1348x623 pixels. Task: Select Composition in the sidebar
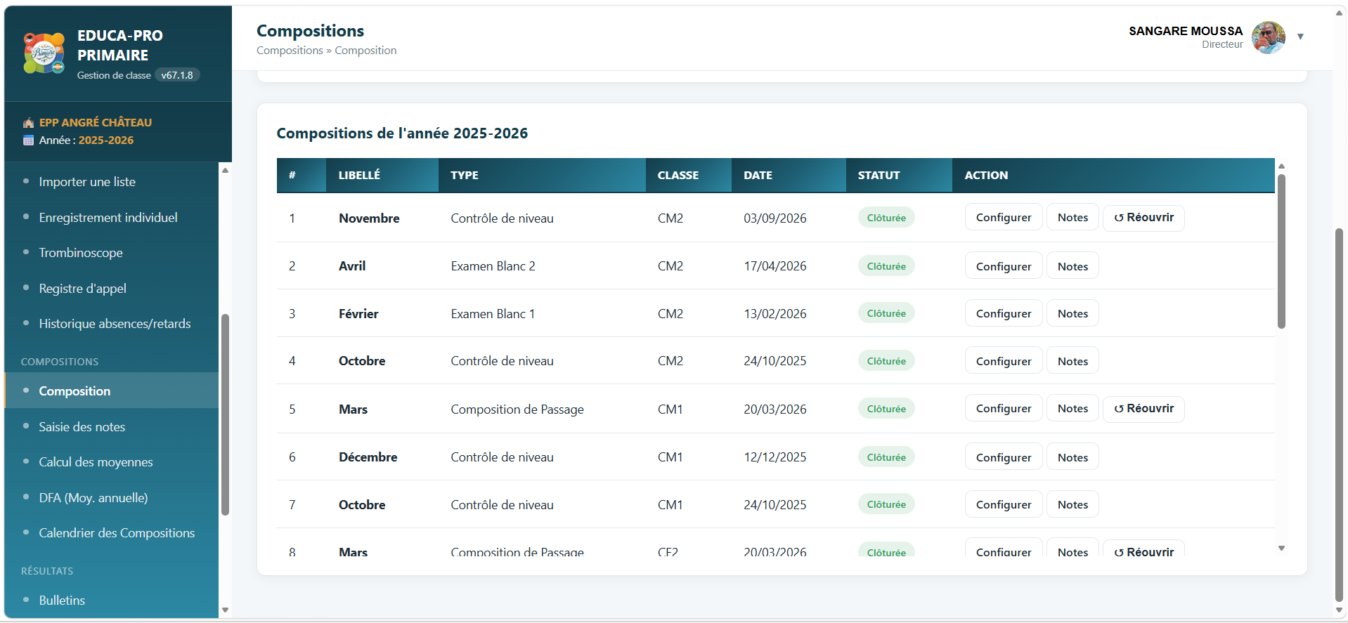tap(111, 391)
